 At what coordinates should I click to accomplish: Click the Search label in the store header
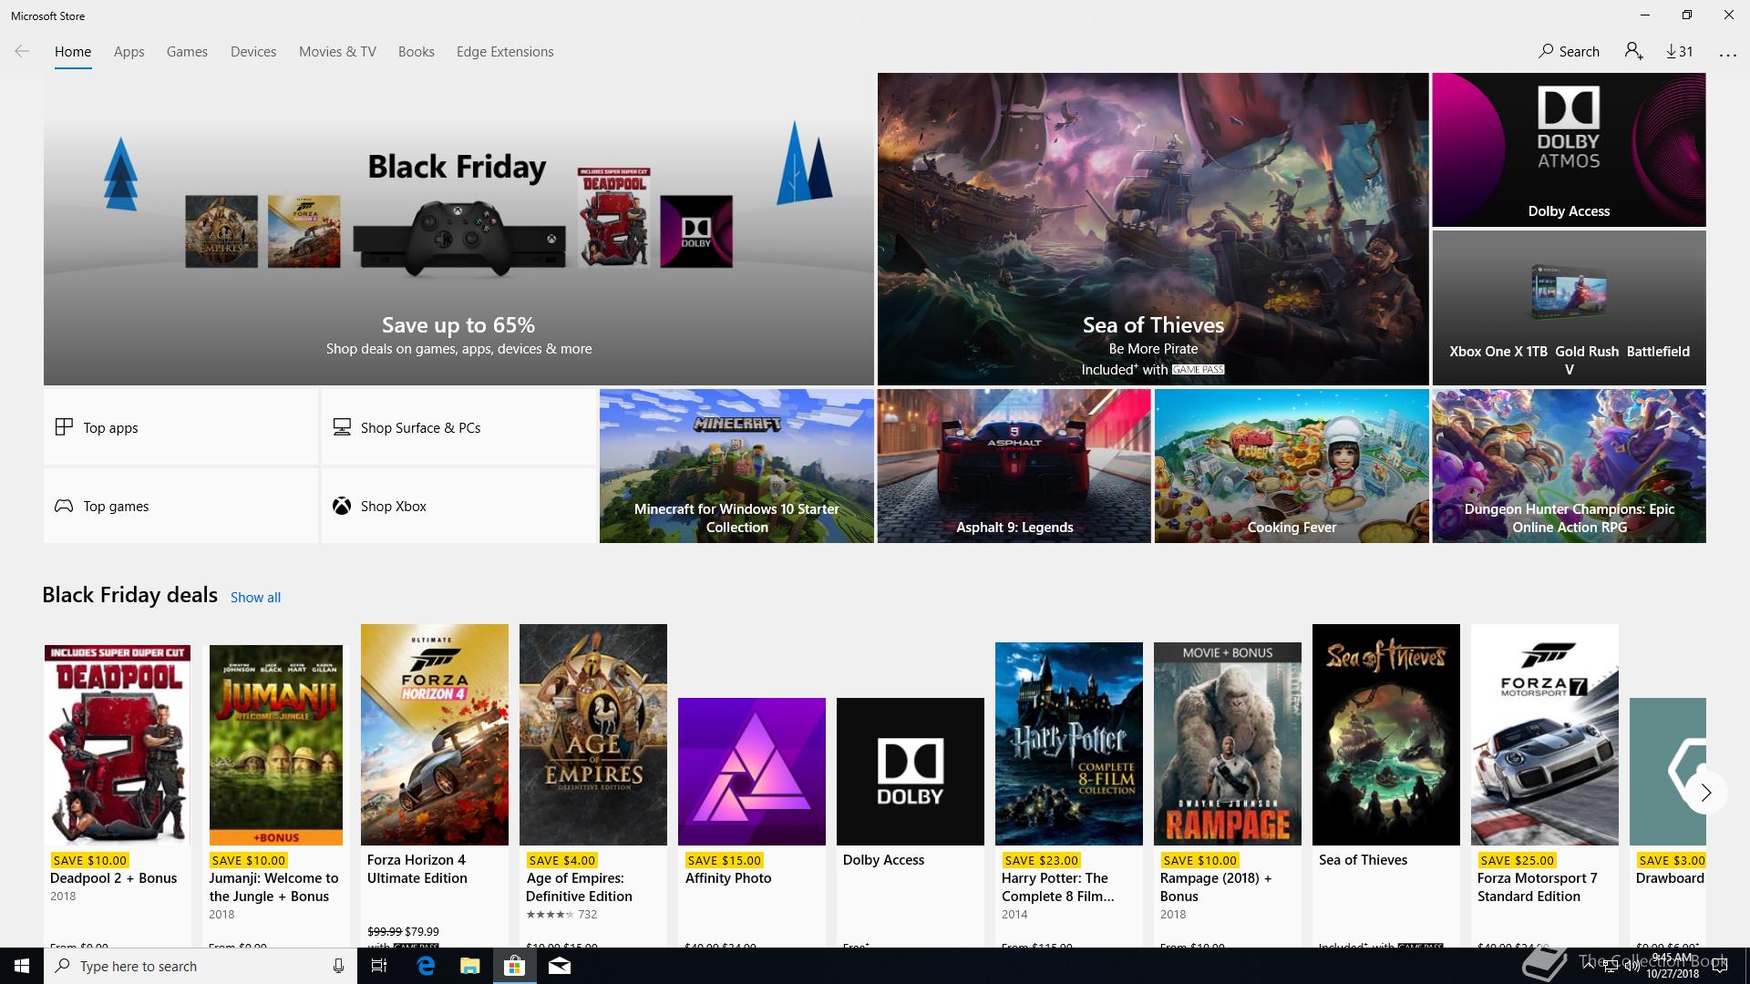pos(1579,52)
